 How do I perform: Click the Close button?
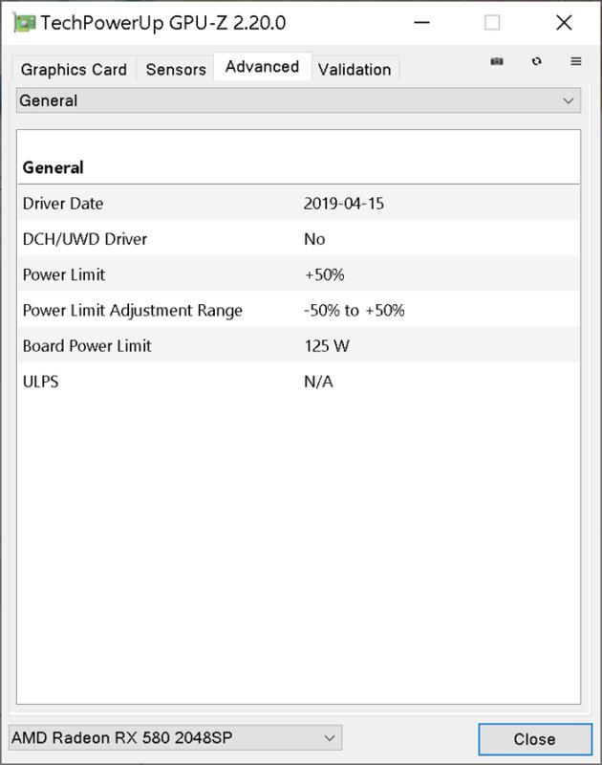pos(535,738)
